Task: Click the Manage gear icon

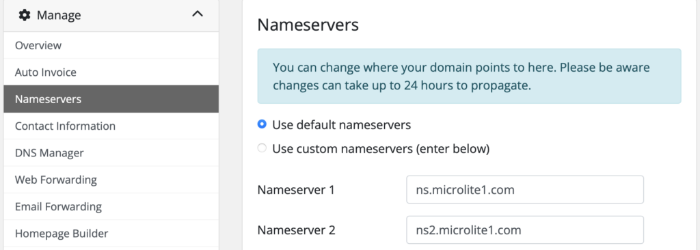Action: click(25, 15)
